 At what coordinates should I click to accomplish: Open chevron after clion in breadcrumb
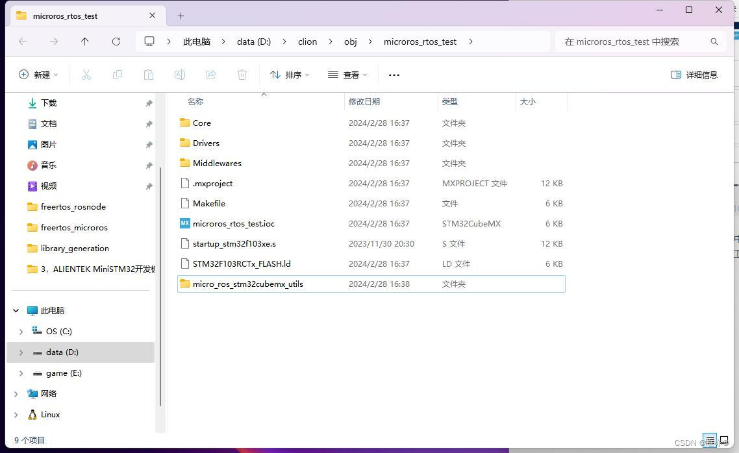[x=331, y=42]
